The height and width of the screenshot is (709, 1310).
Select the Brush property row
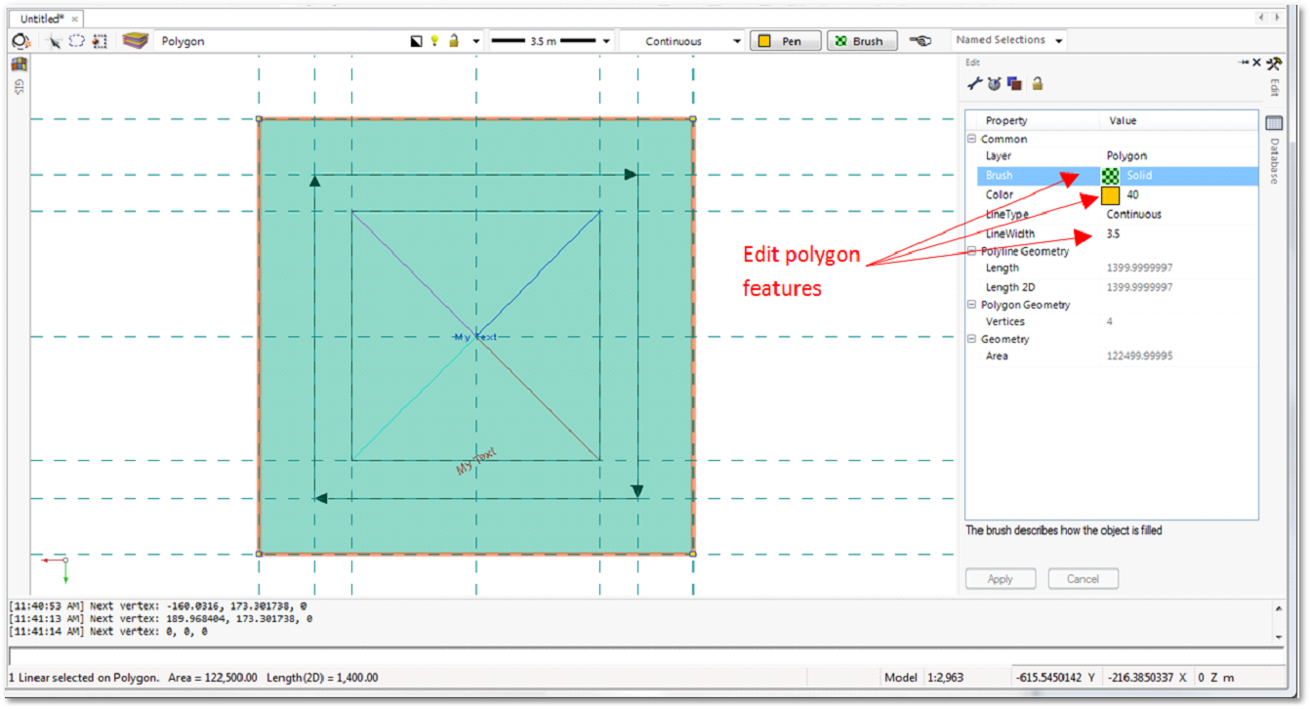coord(1118,176)
